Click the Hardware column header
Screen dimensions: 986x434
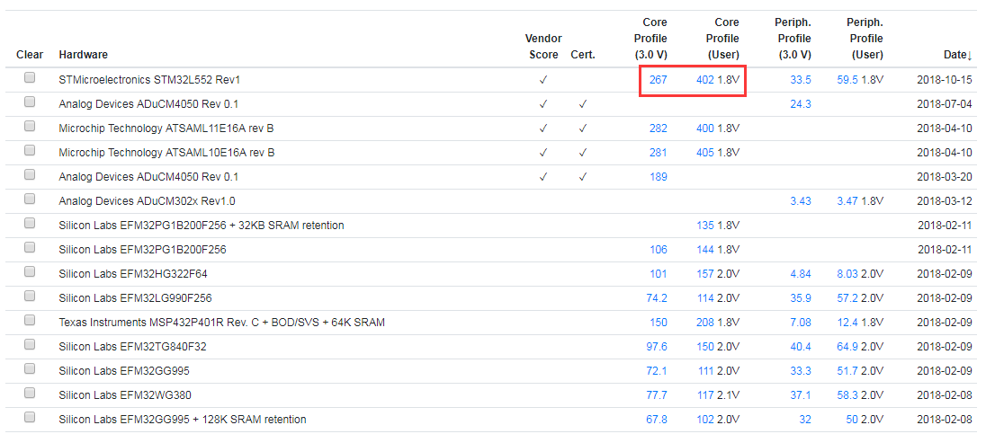point(83,55)
